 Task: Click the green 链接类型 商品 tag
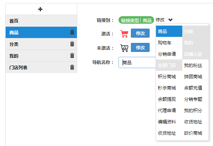tap(136, 20)
